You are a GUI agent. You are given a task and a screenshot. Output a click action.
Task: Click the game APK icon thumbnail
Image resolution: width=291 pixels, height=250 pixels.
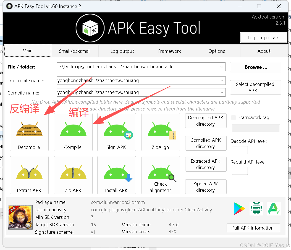pyautogui.click(x=20, y=217)
